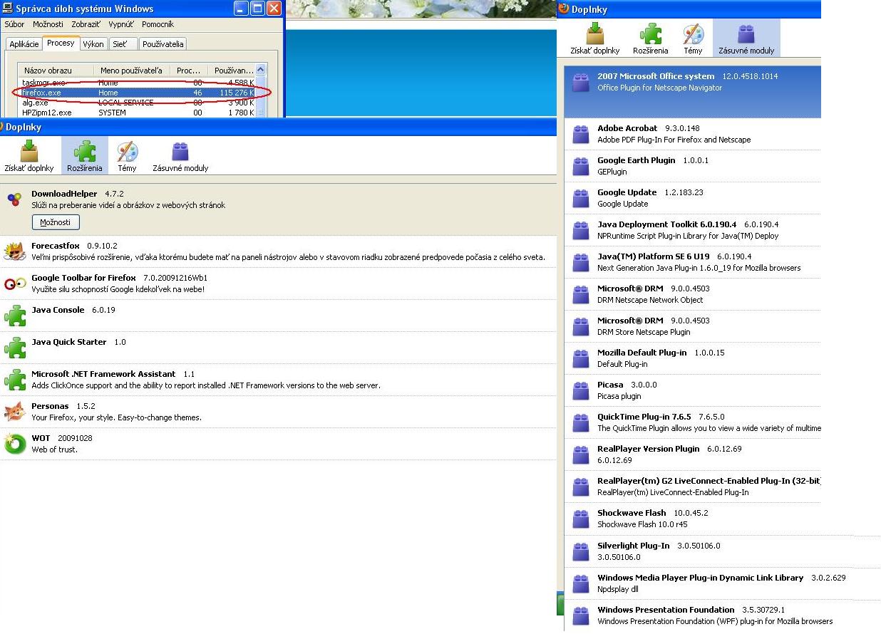
Task: Select the Google Toolbar for Firefox icon
Action: (x=15, y=284)
